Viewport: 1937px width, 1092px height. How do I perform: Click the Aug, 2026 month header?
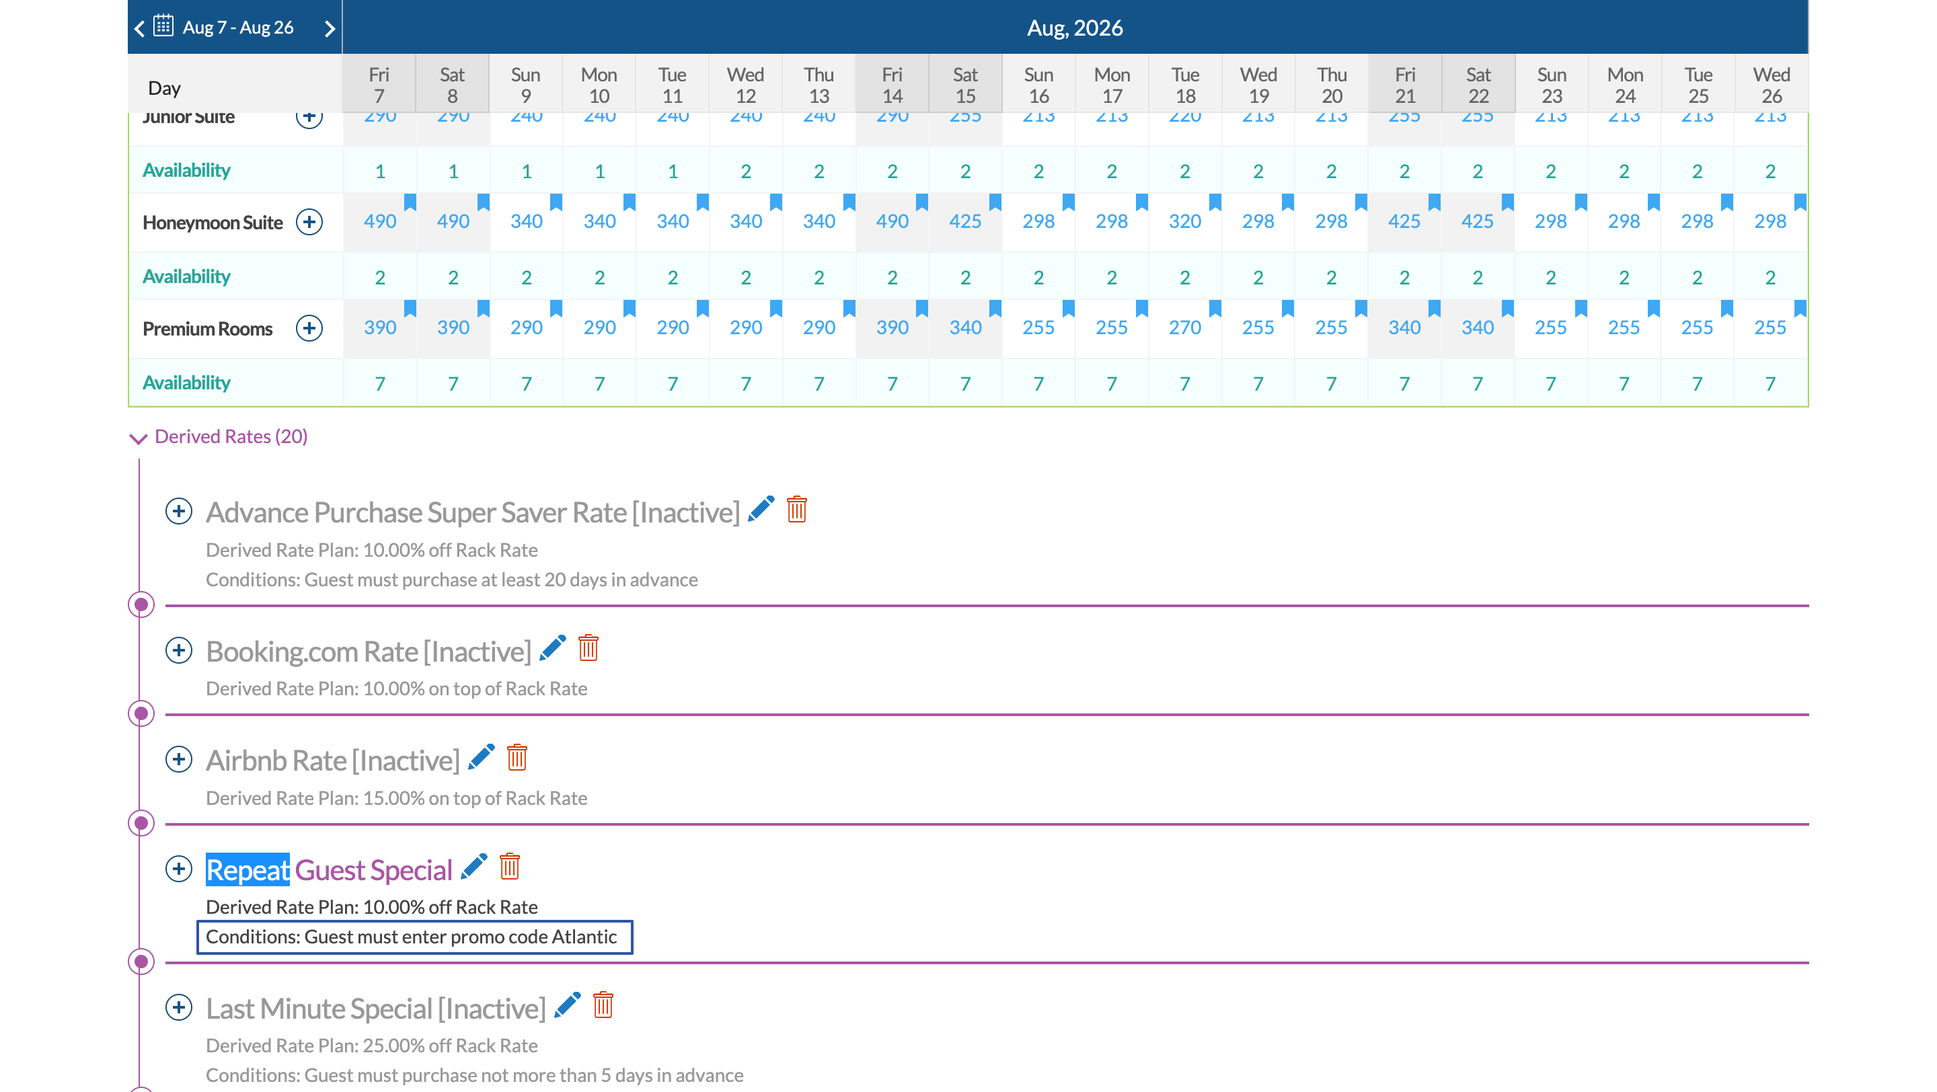[x=1075, y=28]
